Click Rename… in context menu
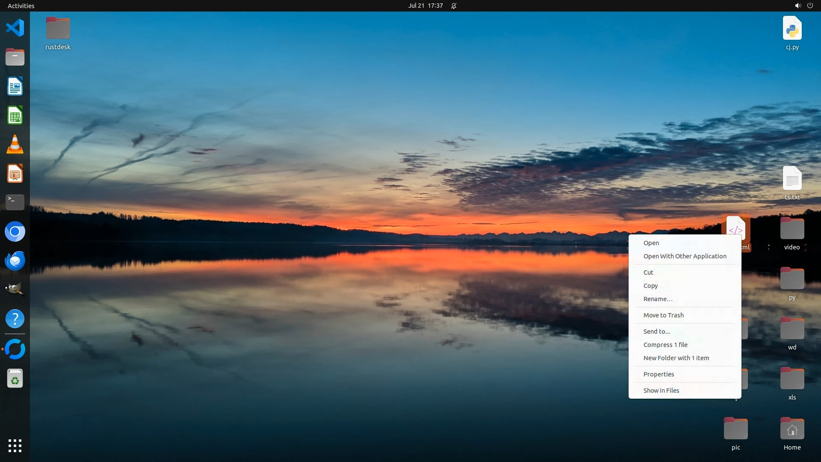This screenshot has height=462, width=821. [658, 299]
